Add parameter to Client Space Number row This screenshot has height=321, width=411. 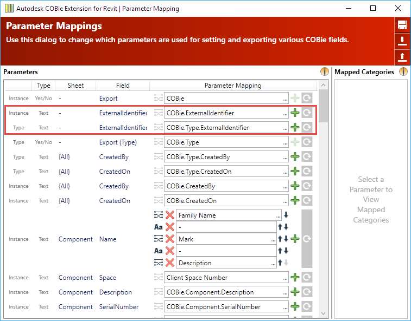click(295, 277)
